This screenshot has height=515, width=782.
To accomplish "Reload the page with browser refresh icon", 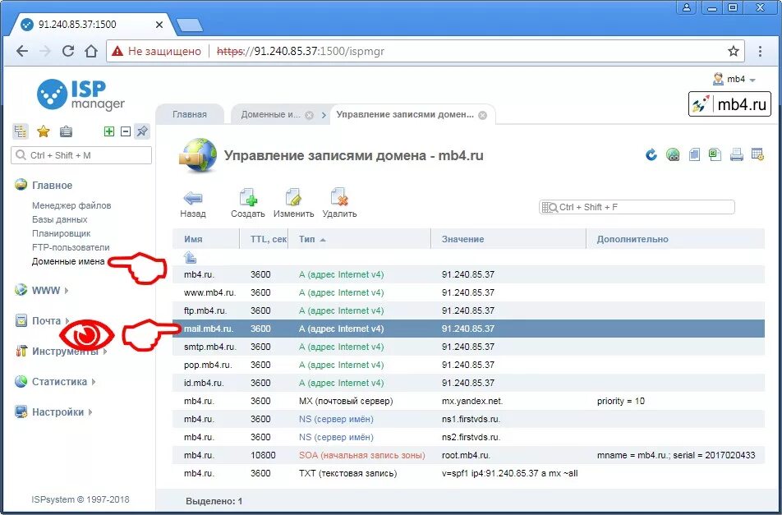I will pyautogui.click(x=68, y=51).
